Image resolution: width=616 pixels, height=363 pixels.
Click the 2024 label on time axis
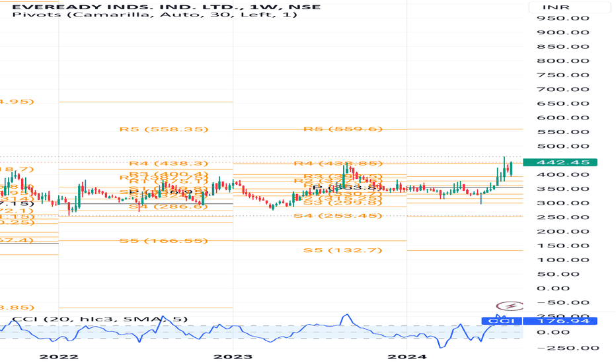click(407, 356)
